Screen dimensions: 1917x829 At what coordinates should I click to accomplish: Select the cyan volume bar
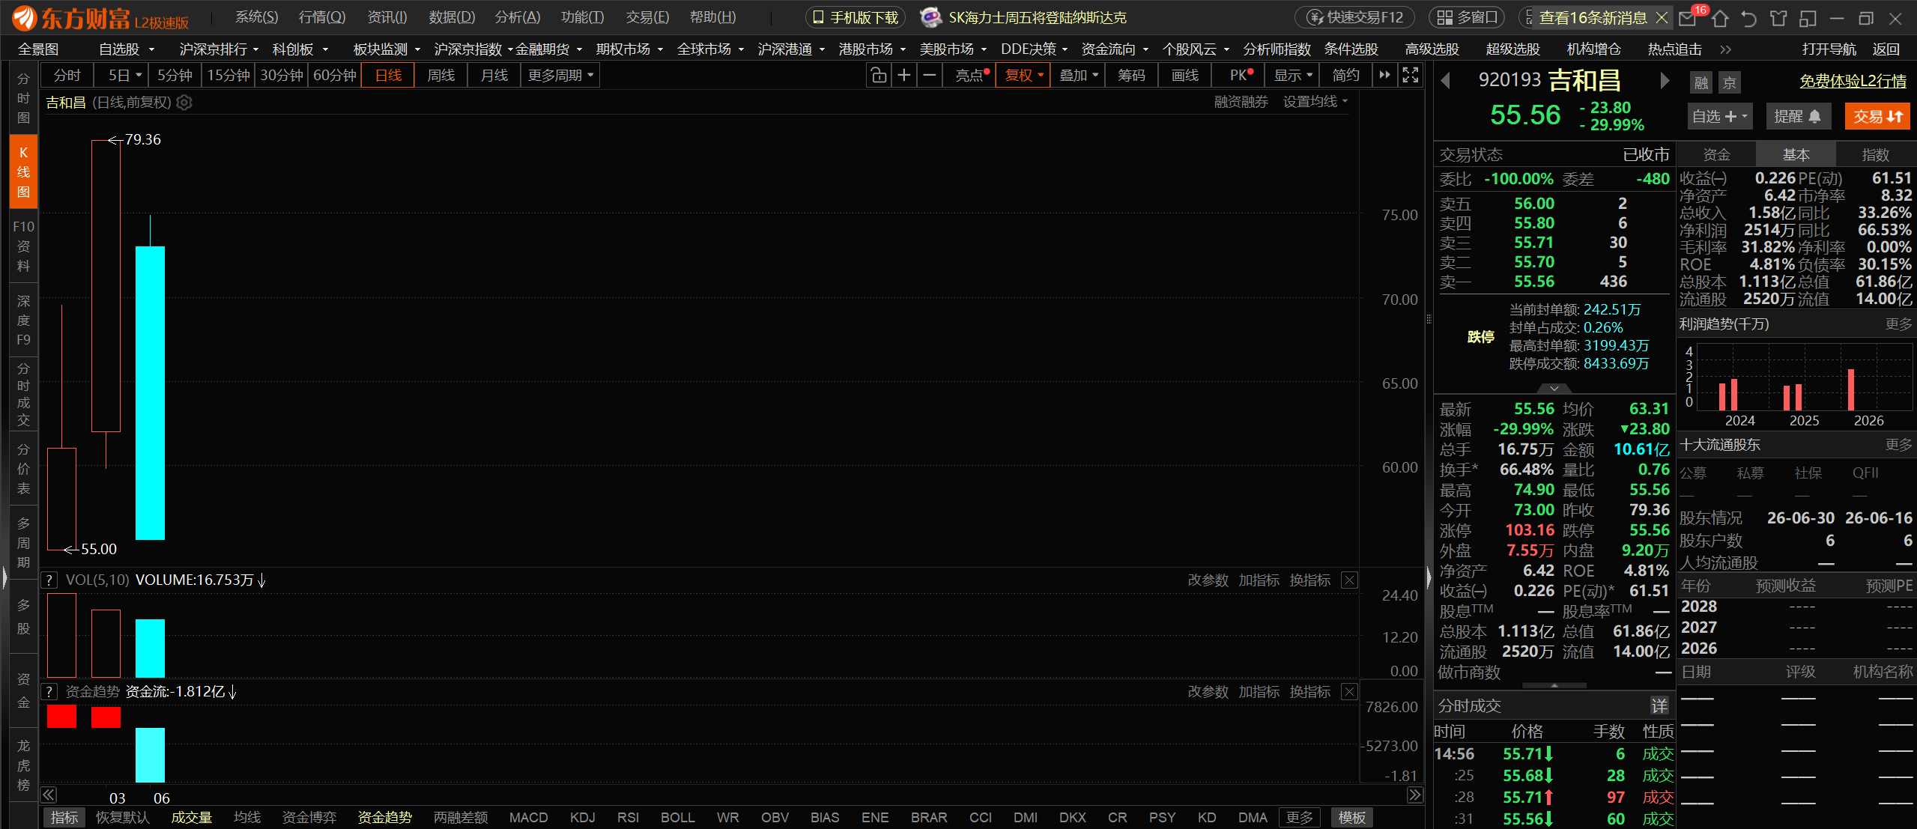click(150, 648)
